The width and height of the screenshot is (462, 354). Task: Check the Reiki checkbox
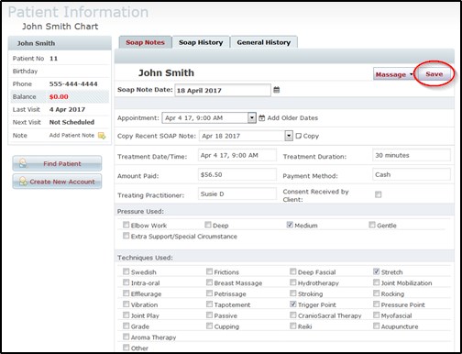click(293, 326)
